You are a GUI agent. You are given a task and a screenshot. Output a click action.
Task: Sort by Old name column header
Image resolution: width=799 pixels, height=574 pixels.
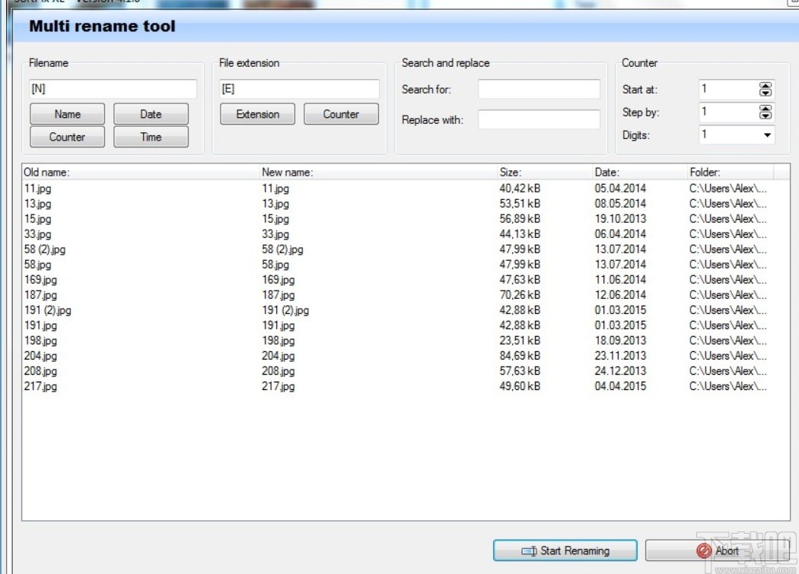(x=141, y=172)
